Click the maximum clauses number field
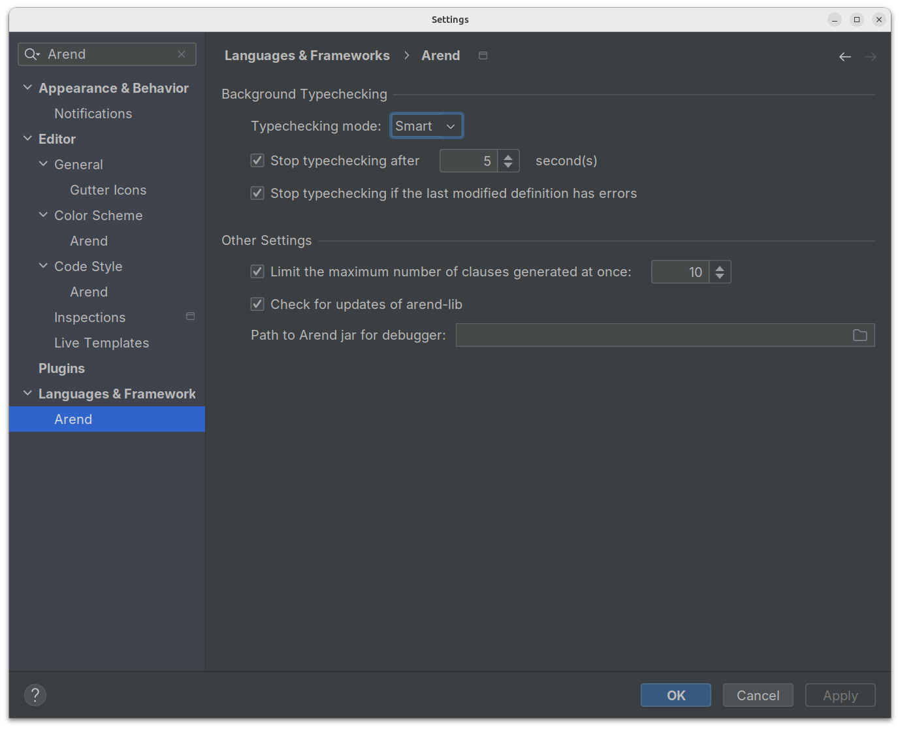 [681, 272]
